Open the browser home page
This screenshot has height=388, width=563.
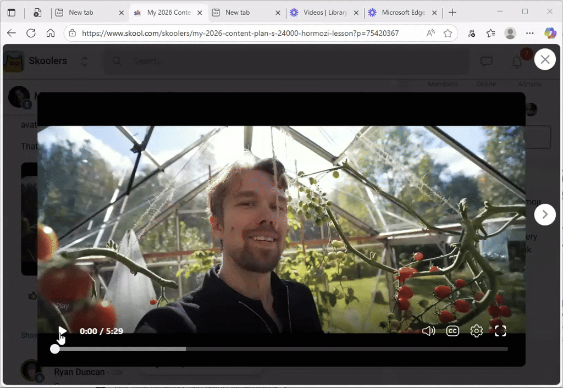click(51, 33)
